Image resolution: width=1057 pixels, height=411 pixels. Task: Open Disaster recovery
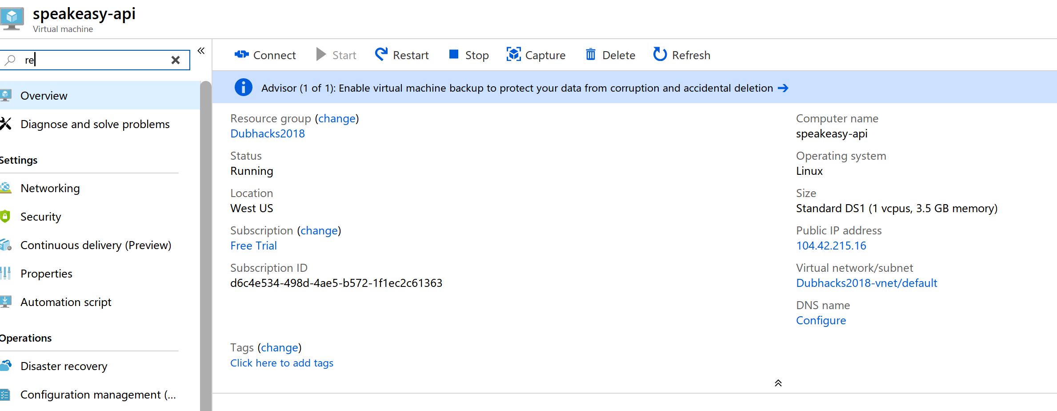point(100,366)
